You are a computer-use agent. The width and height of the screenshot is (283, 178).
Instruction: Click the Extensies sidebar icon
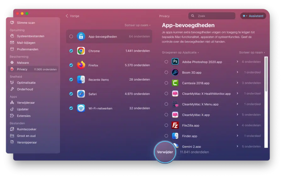12,116
